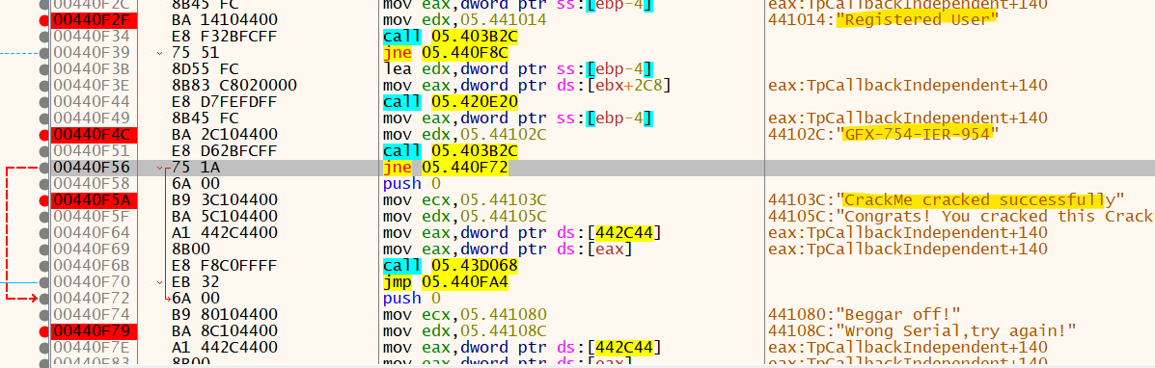Click the instruction jne 05.440F8C
This screenshot has height=368, width=1155.
[446, 53]
